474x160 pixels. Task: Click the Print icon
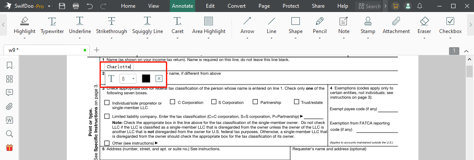(x=76, y=6)
